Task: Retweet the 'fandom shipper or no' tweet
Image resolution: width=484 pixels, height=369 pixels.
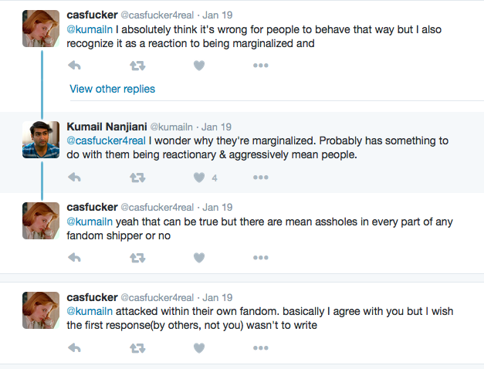Action: click(137, 258)
